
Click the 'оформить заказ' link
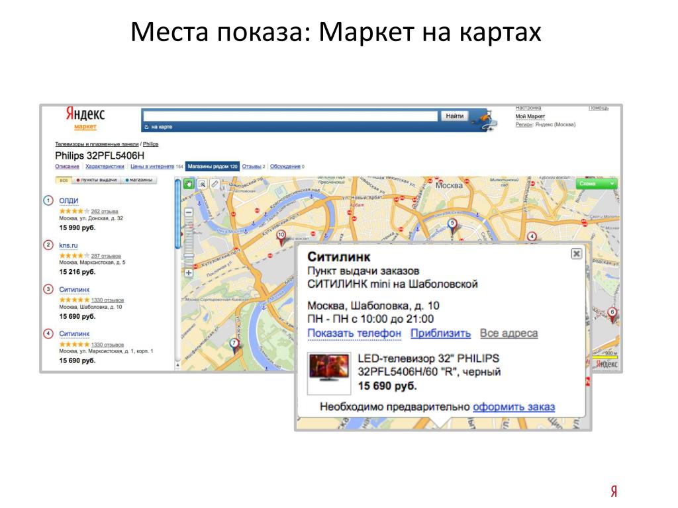click(x=514, y=407)
